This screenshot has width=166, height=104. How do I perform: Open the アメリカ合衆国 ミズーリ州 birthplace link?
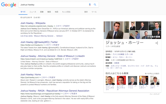point(122,54)
